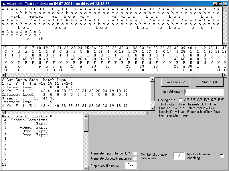229x171 pixels.
Task: Click memory location number 13 in grid header
Action: click(4, 48)
